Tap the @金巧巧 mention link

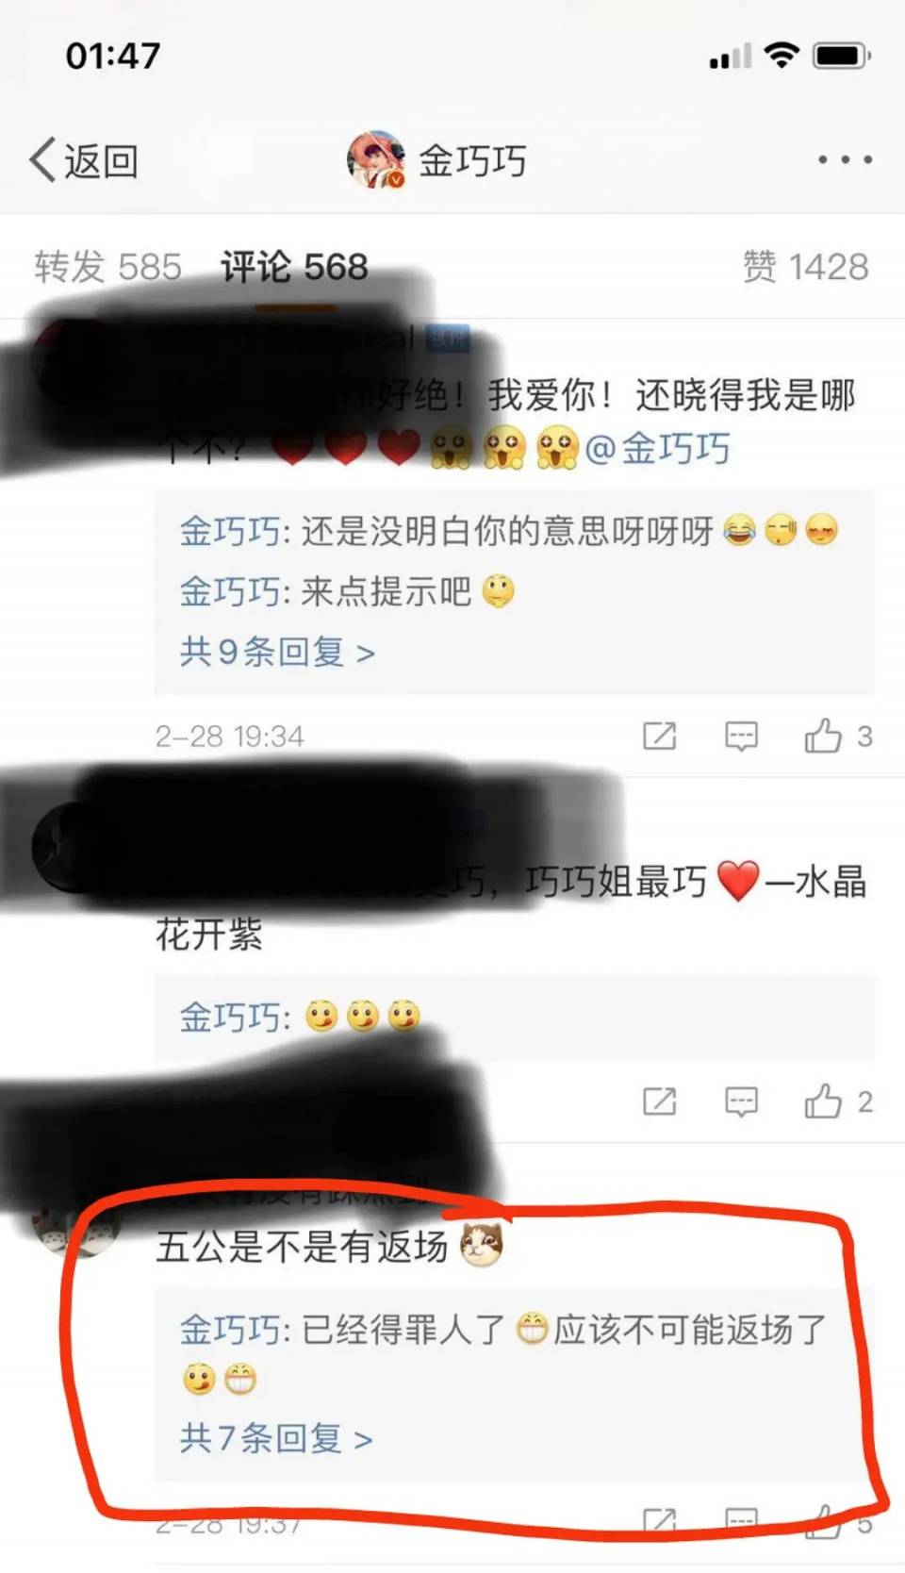click(658, 448)
